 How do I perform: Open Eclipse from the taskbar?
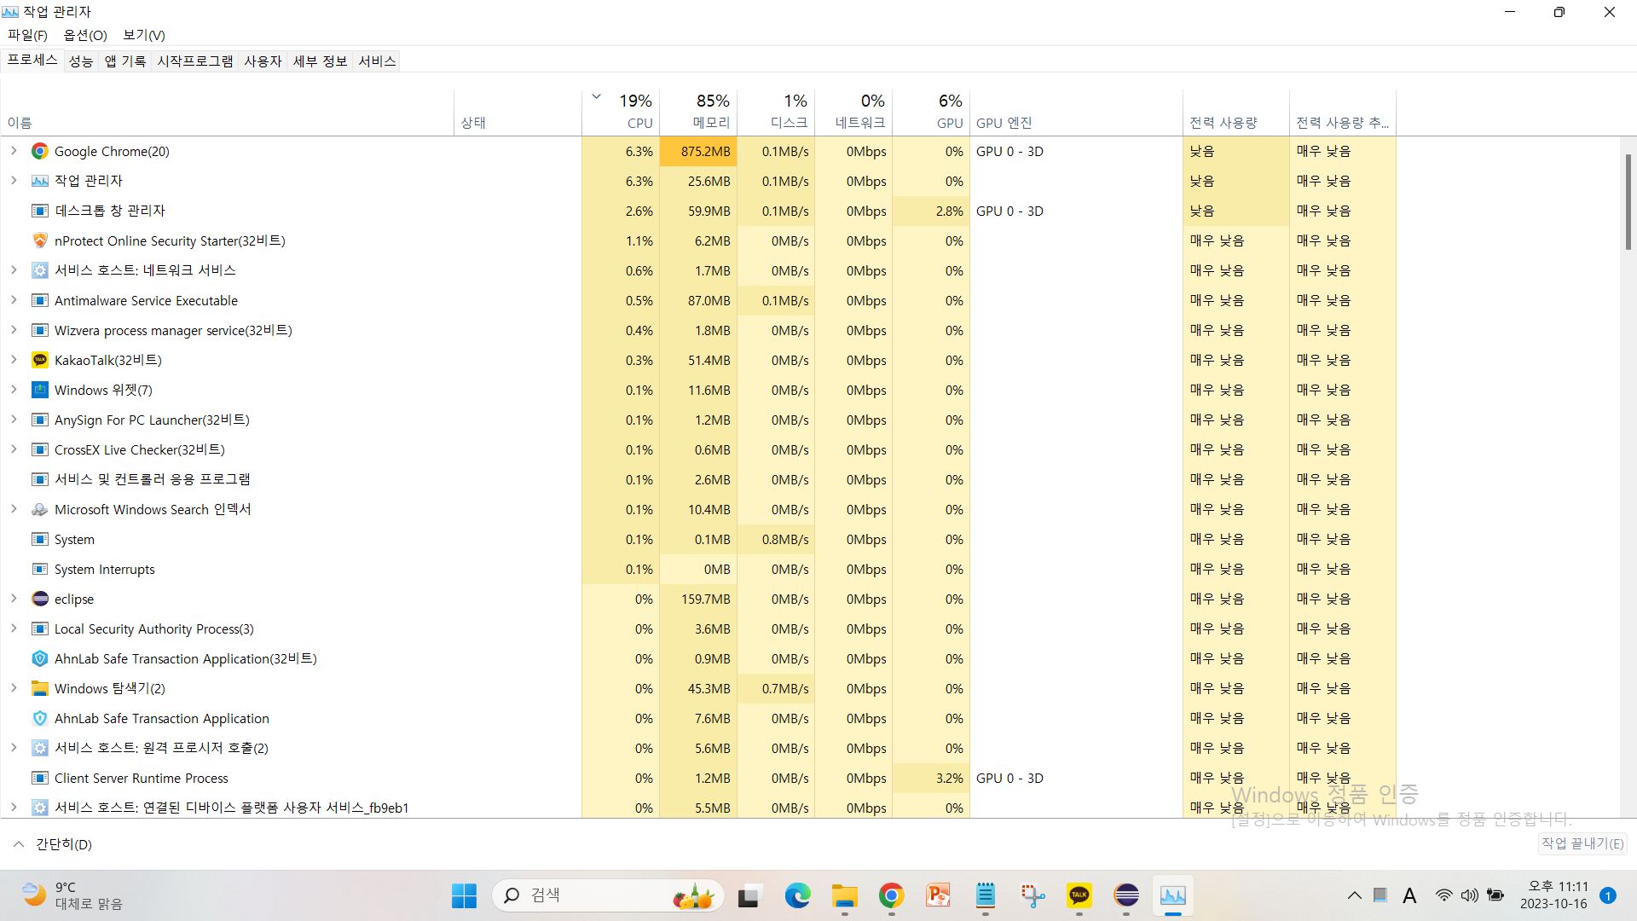[1126, 895]
